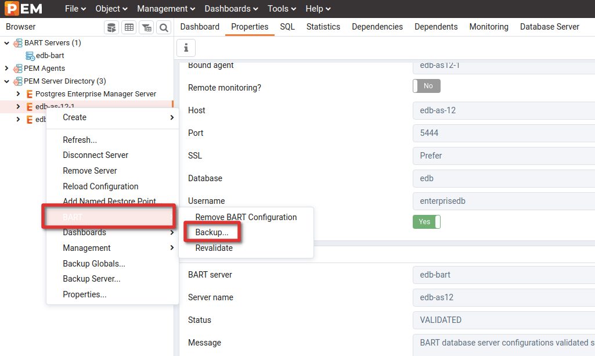Expand the edb-as-12-1 server node
Screen dimensions: 595x356
click(x=18, y=107)
